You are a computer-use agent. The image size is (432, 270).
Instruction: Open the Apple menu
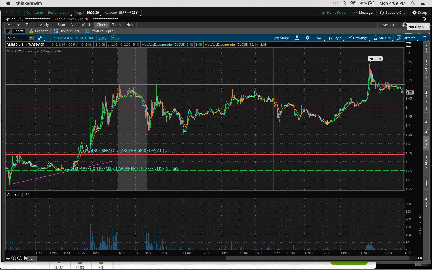click(x=8, y=3)
